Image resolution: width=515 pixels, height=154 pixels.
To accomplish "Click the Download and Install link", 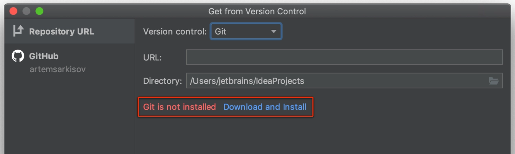I will pyautogui.click(x=265, y=107).
